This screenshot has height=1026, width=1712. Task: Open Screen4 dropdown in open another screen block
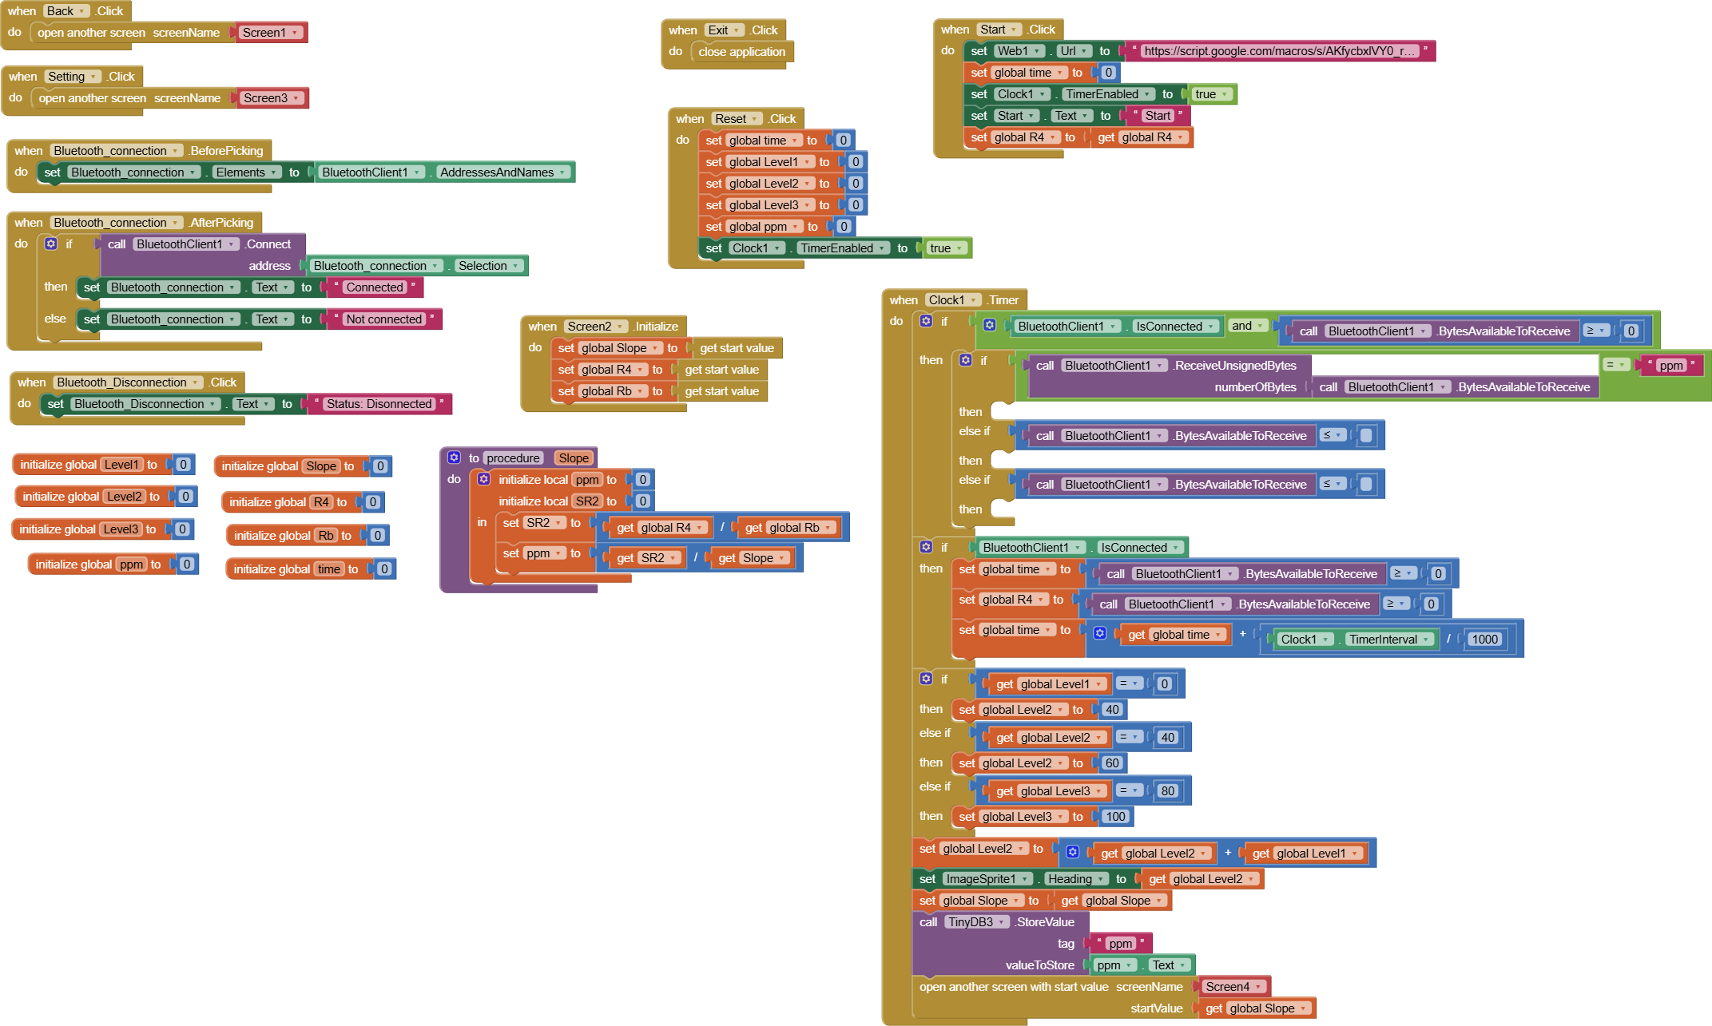(1233, 987)
